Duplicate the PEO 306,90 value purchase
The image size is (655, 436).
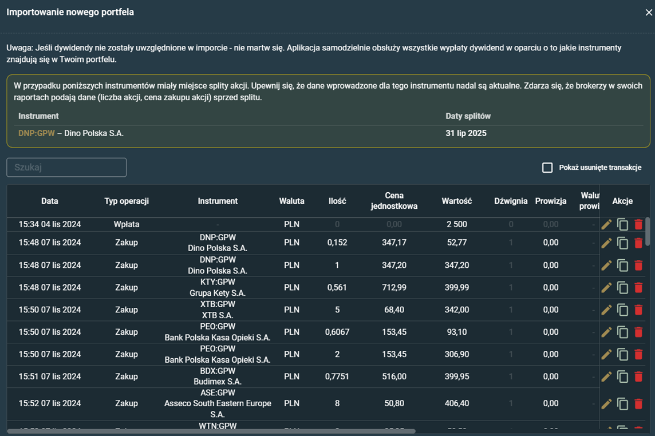click(622, 354)
